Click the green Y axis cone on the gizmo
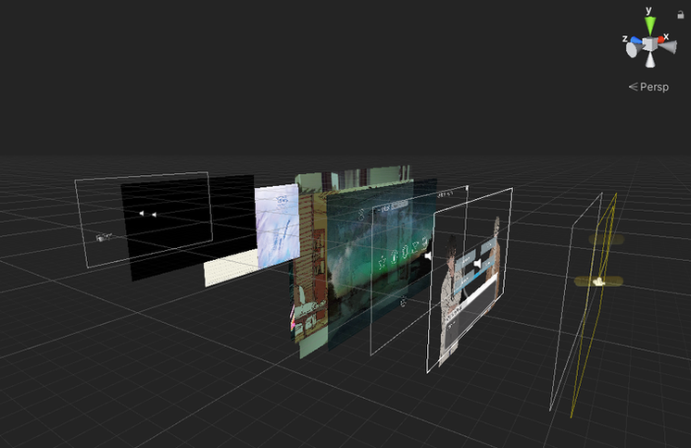691x448 pixels. [x=650, y=26]
